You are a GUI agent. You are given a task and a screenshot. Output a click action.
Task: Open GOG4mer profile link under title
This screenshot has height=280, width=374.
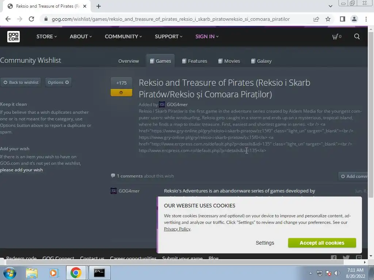(x=177, y=104)
